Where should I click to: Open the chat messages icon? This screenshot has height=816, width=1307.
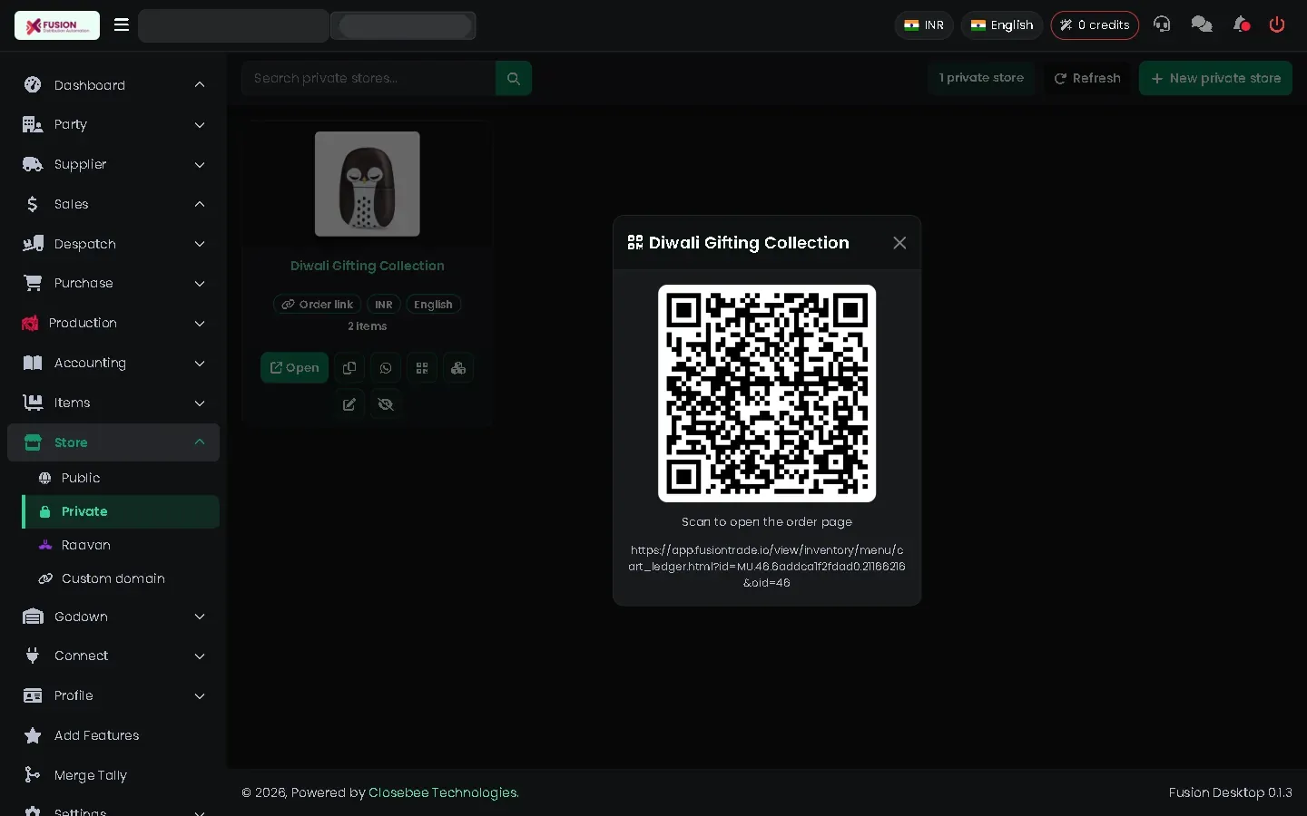coord(1202,24)
